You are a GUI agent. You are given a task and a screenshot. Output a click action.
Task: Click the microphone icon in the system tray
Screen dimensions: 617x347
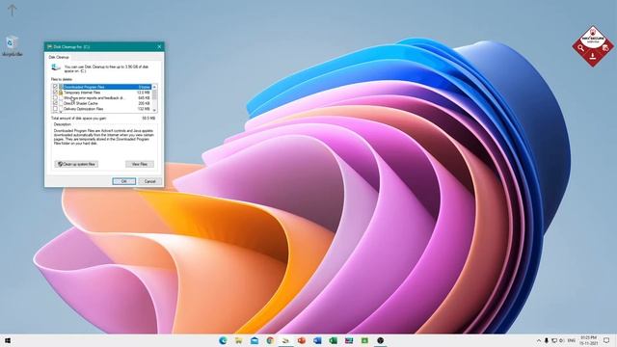pos(547,340)
